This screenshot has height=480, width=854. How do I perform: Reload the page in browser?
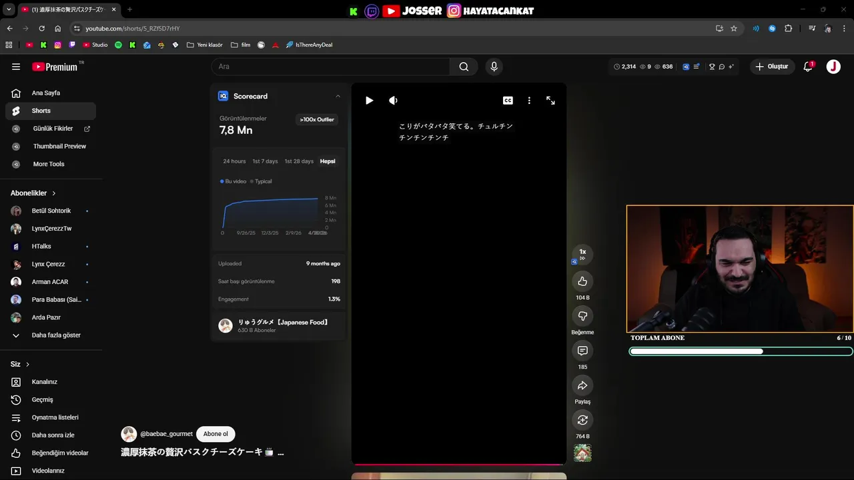point(41,29)
